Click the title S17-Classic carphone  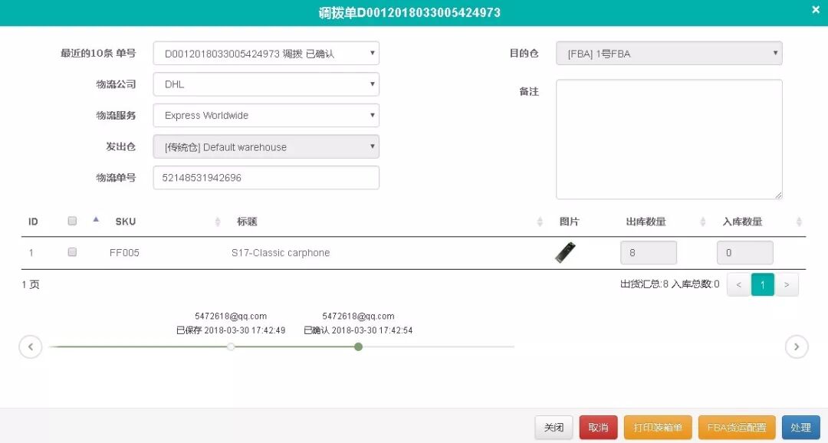point(281,253)
